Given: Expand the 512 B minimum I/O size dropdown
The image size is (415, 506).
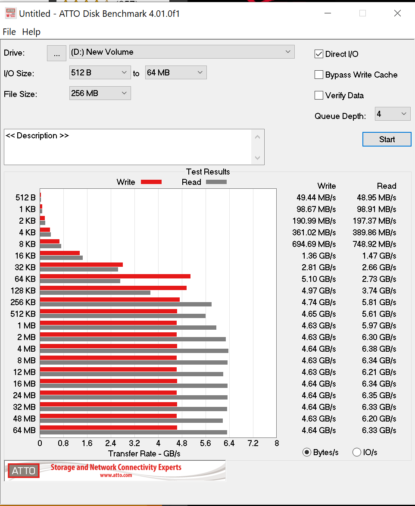Looking at the screenshot, I should pyautogui.click(x=100, y=73).
